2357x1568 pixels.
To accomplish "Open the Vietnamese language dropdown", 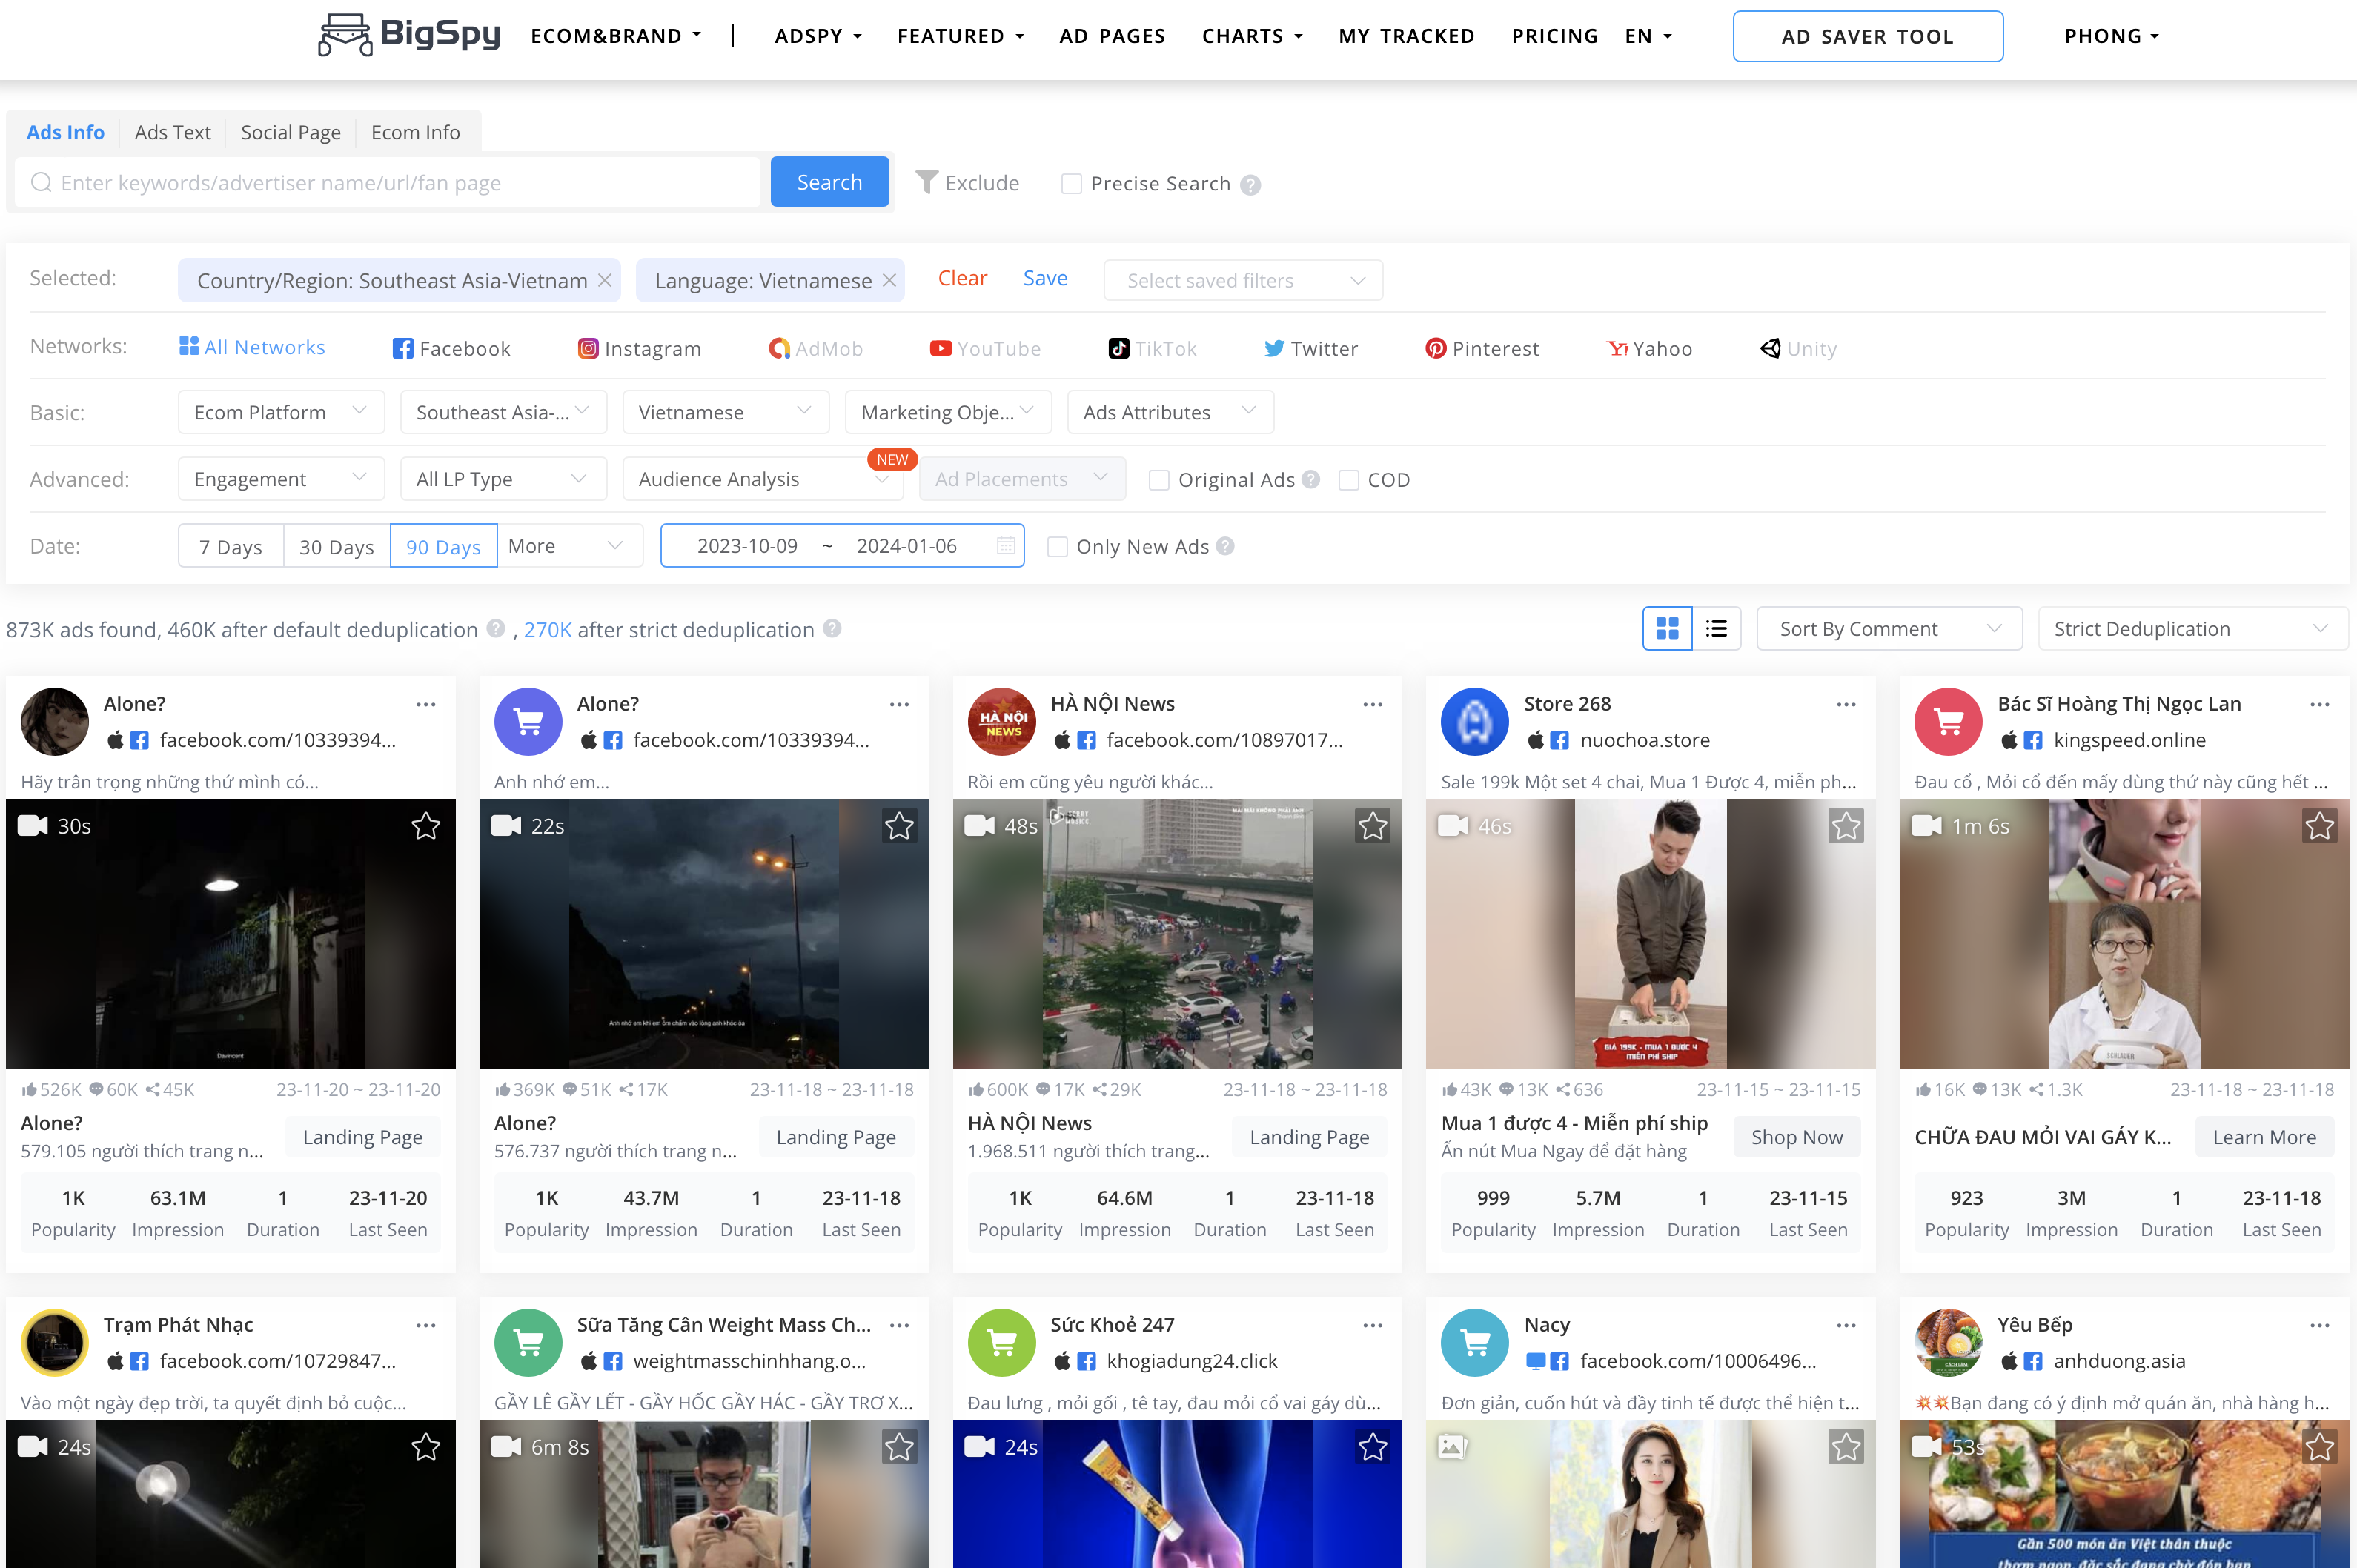I will (725, 412).
